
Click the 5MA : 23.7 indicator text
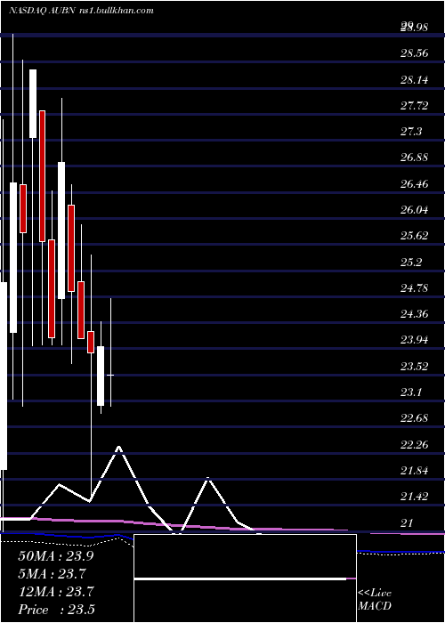tap(52, 574)
